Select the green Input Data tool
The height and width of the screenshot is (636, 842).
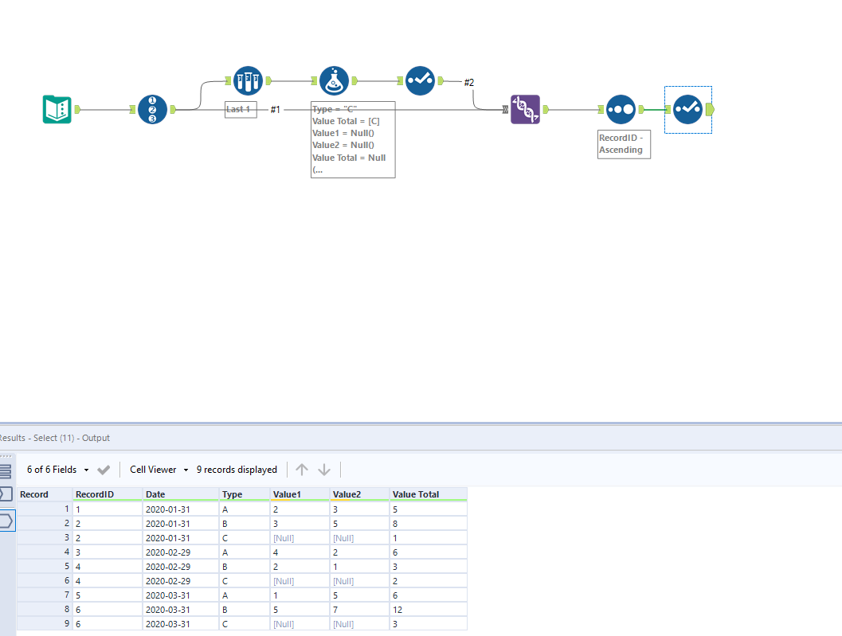(x=57, y=110)
